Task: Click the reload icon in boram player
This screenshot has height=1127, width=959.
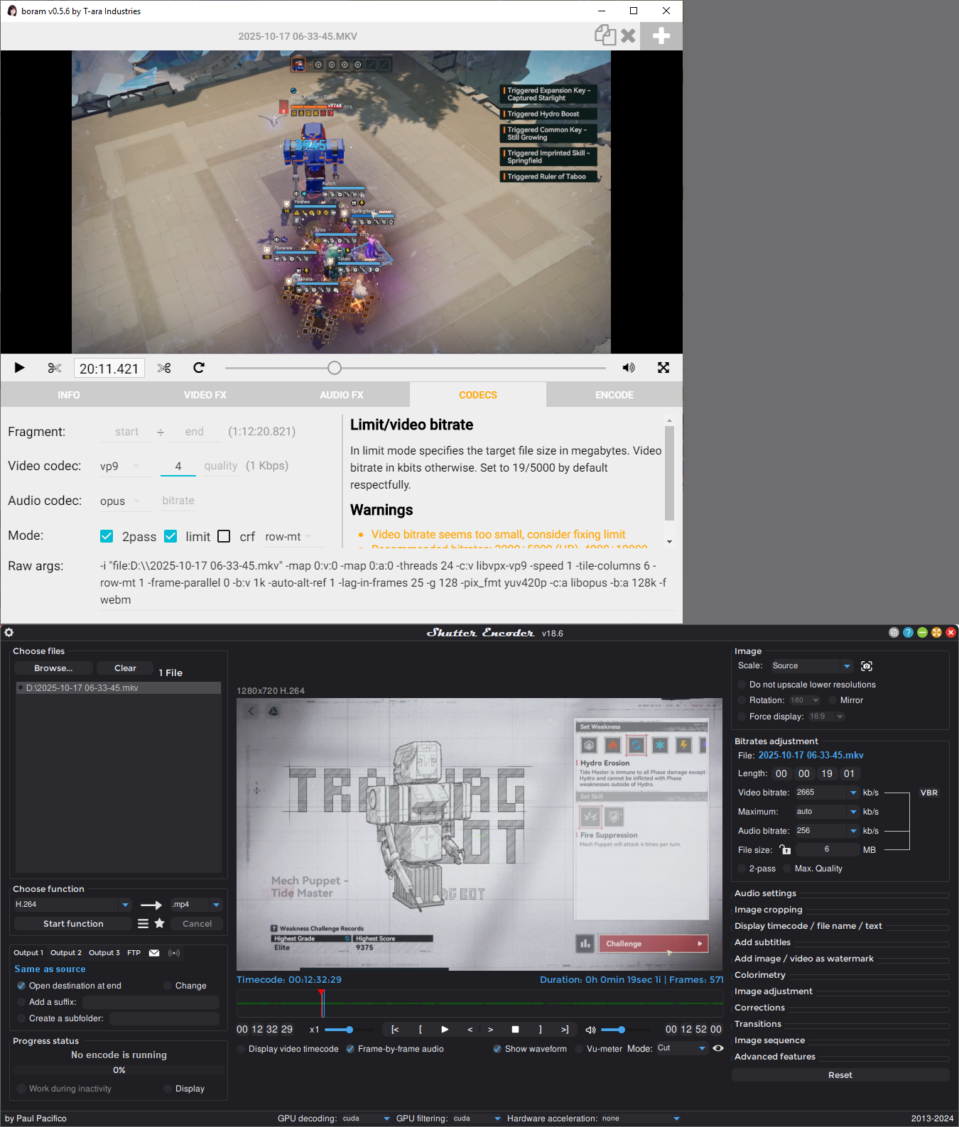Action: click(x=199, y=368)
